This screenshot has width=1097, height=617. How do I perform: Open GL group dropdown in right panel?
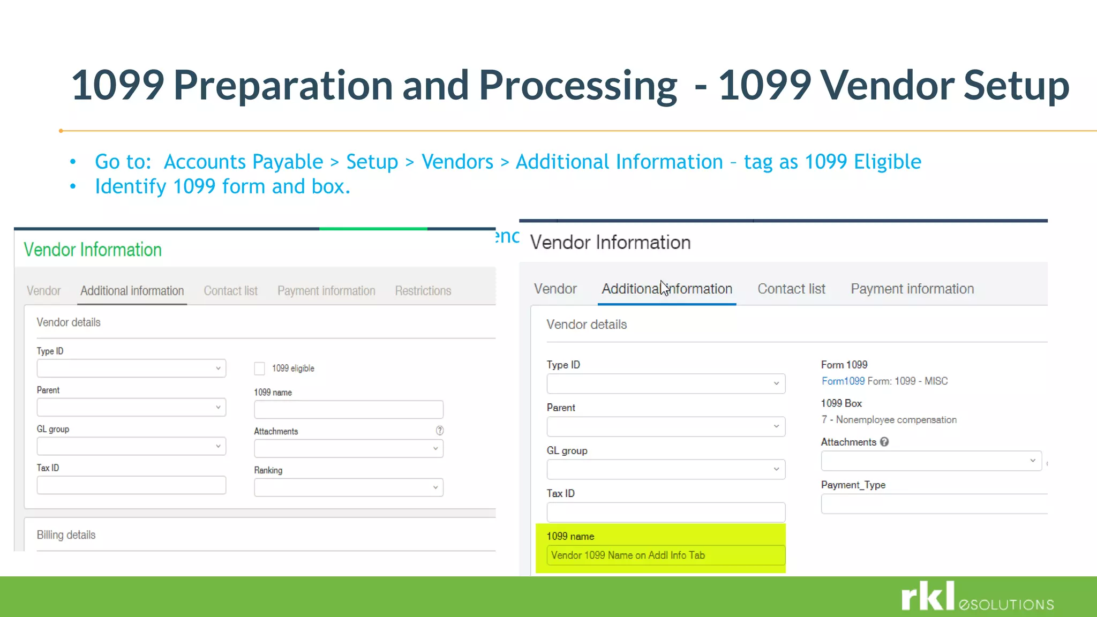click(x=666, y=469)
